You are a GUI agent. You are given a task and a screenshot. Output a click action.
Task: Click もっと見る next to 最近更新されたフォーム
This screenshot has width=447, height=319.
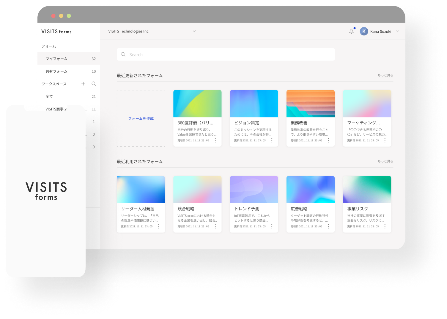click(385, 75)
